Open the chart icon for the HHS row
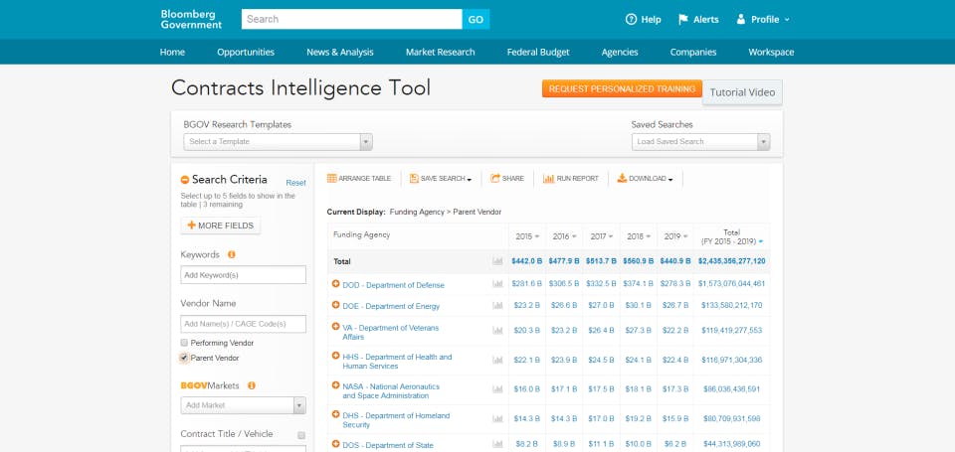 497,361
